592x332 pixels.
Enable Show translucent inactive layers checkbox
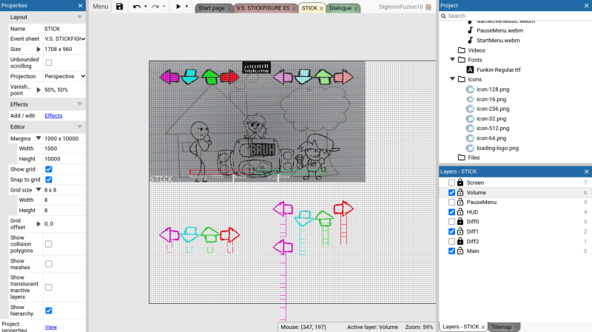coord(49,287)
